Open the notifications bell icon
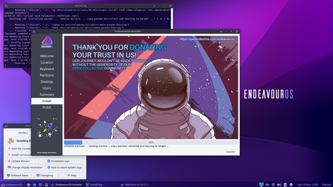333x187 pixels. pyautogui.click(x=291, y=185)
